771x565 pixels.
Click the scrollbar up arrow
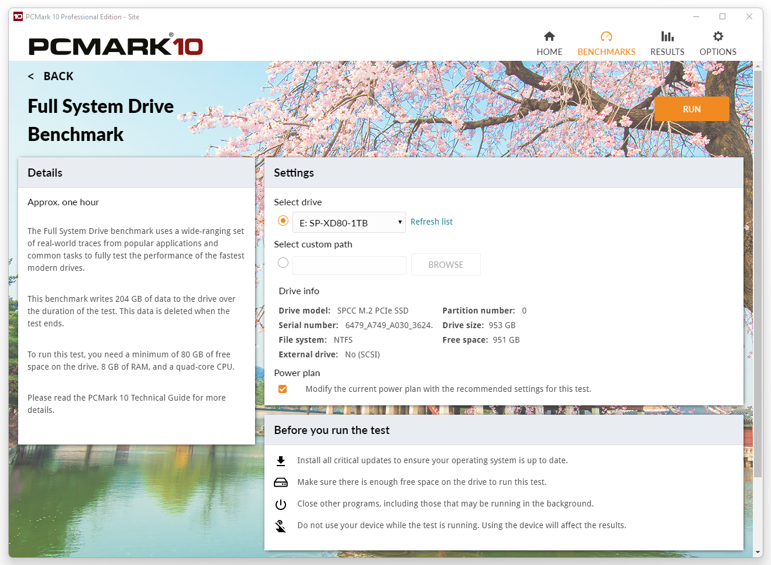(x=758, y=66)
